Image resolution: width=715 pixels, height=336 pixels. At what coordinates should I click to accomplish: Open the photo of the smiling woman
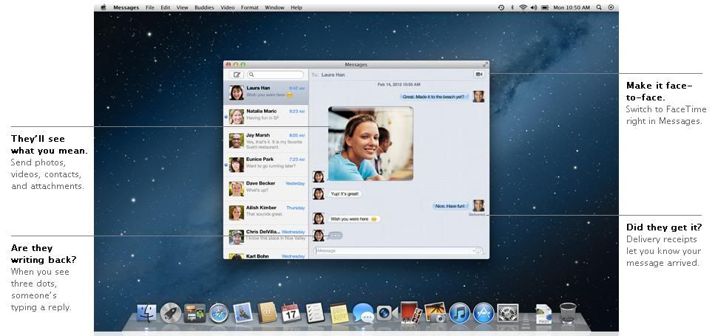click(370, 143)
